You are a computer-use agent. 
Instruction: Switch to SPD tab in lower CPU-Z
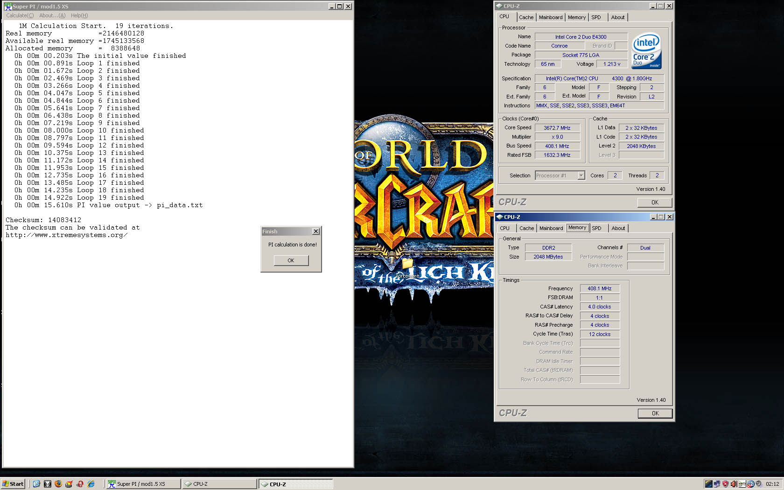point(597,228)
